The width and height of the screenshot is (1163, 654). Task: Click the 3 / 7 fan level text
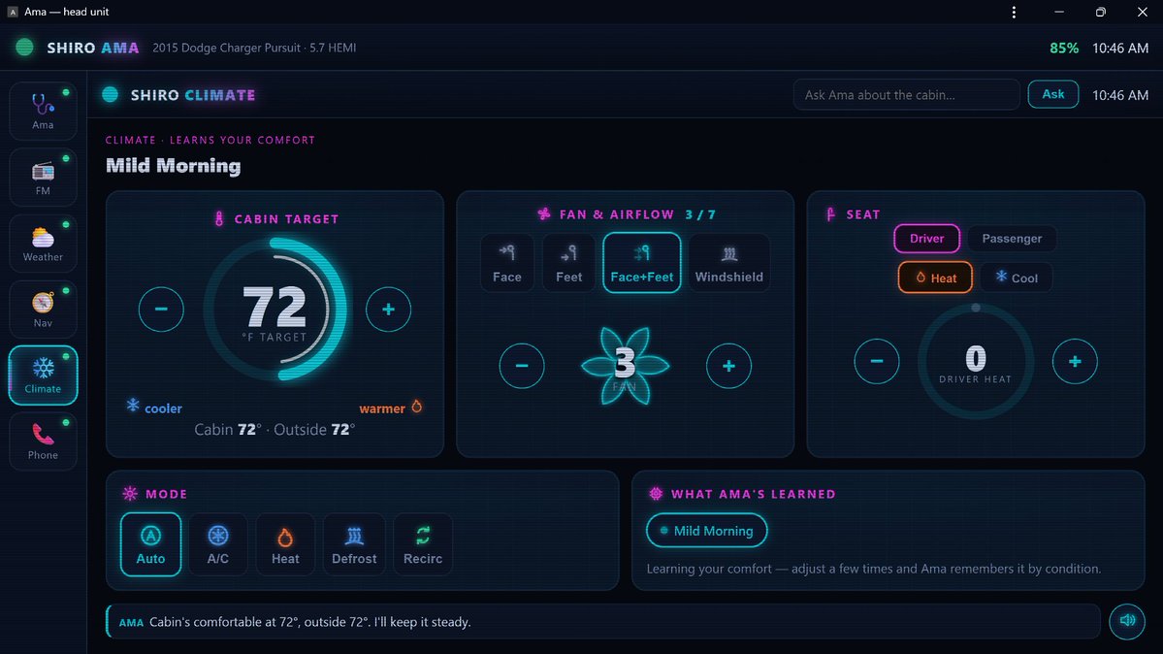tap(701, 214)
